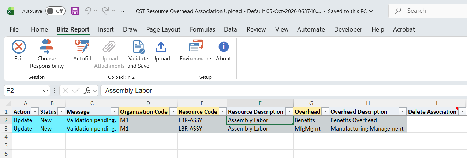467x158 pixels.
Task: Open the File tab
Action: (14, 29)
